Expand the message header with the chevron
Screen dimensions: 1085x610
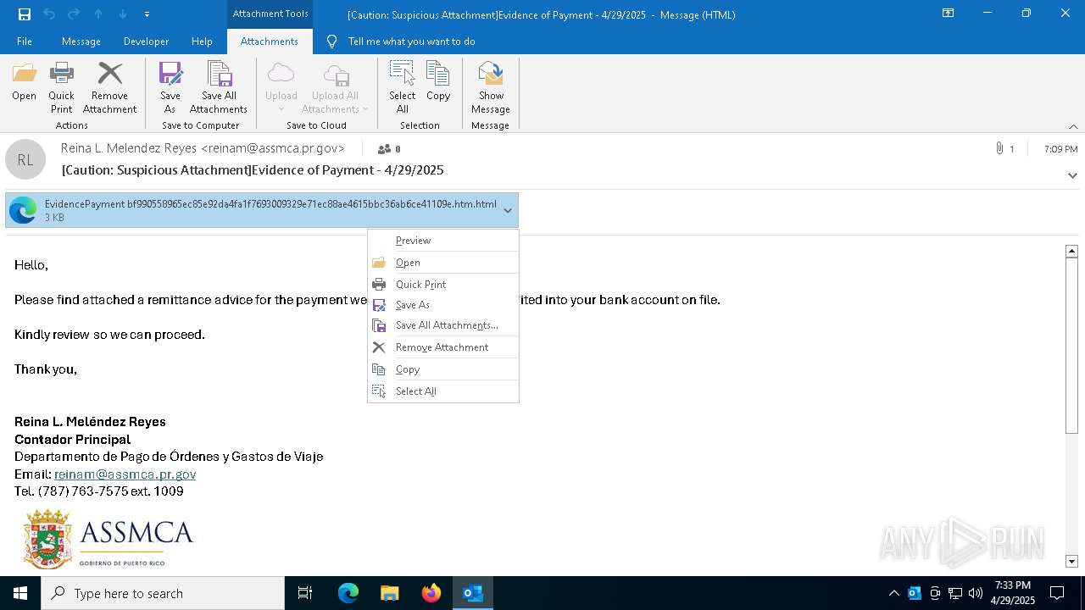pos(1072,175)
